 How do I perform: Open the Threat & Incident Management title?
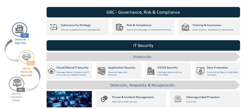click(x=133, y=97)
